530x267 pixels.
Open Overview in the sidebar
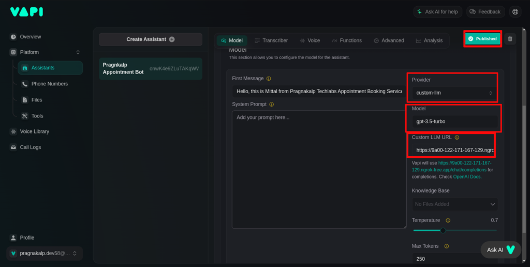(x=31, y=37)
